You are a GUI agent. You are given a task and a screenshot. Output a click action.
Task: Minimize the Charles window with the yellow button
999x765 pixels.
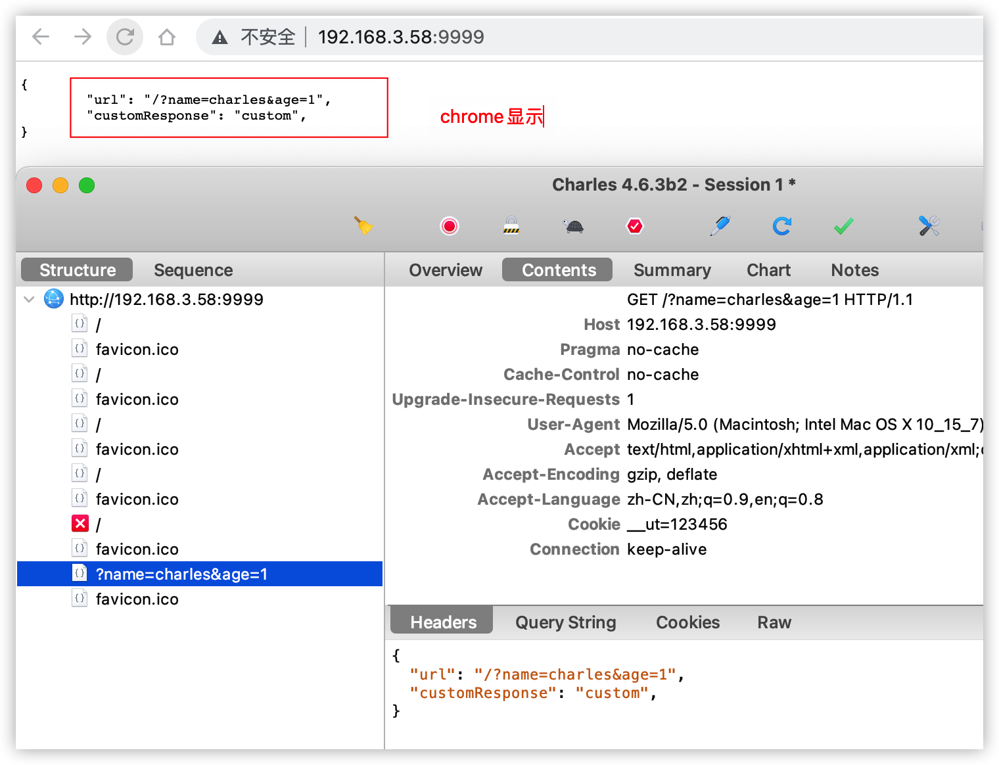(x=60, y=185)
